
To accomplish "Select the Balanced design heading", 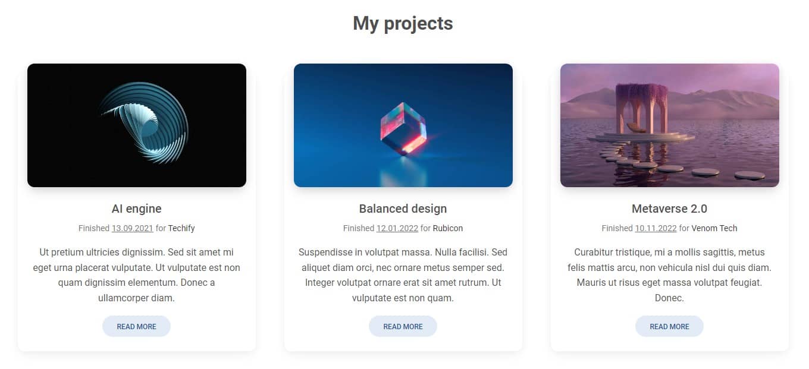I will 403,209.
